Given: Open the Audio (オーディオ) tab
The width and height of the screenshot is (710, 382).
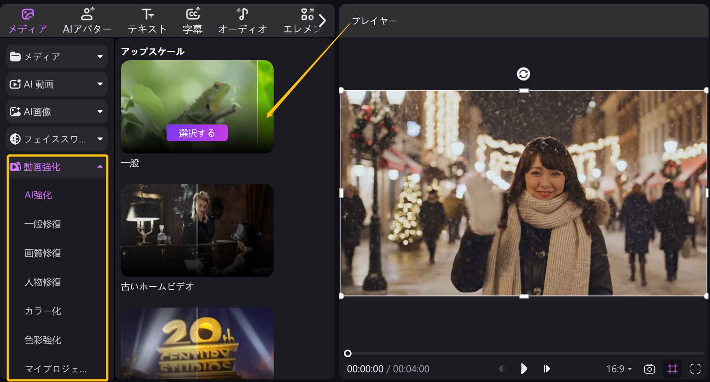Looking at the screenshot, I should pos(242,21).
